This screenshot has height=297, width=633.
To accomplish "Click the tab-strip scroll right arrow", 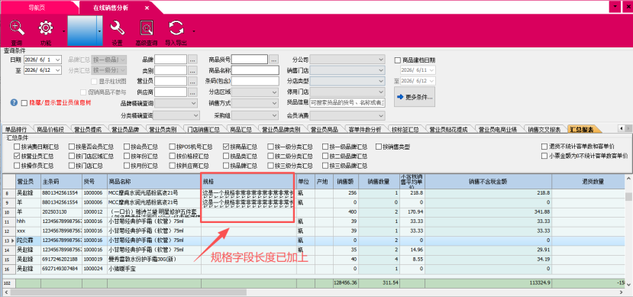I will 628,128.
